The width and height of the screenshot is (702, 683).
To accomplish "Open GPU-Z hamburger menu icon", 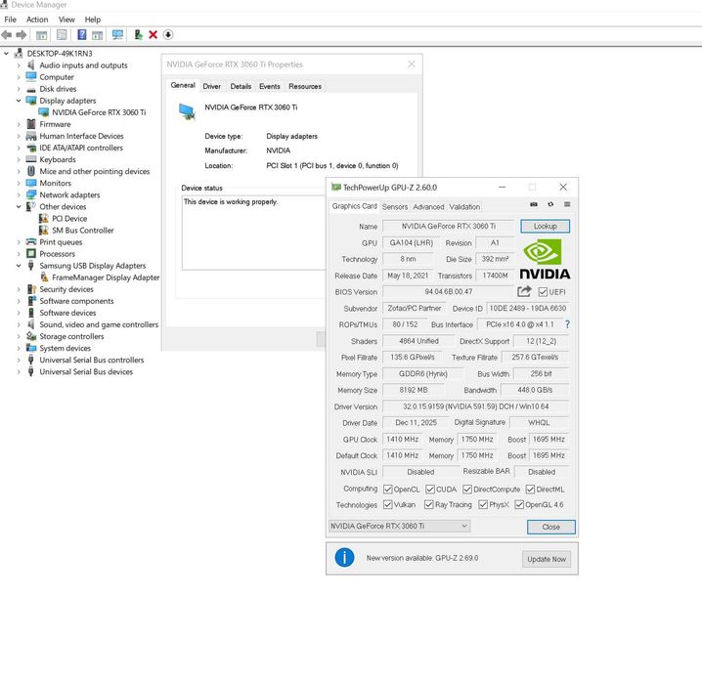I will pos(567,204).
